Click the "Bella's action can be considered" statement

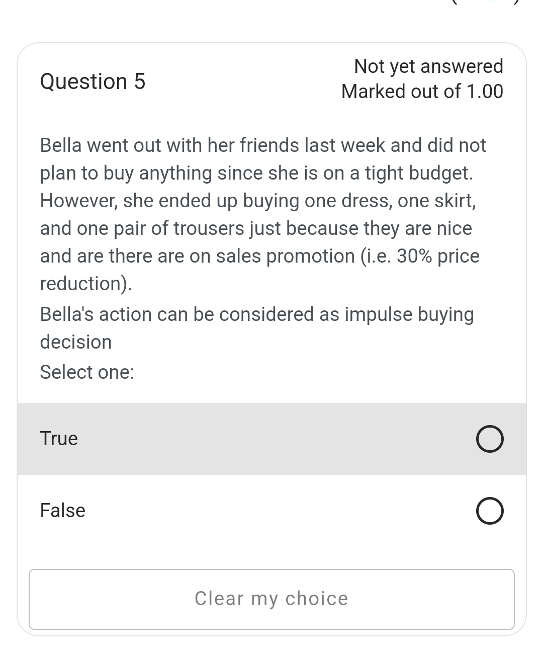click(191, 314)
